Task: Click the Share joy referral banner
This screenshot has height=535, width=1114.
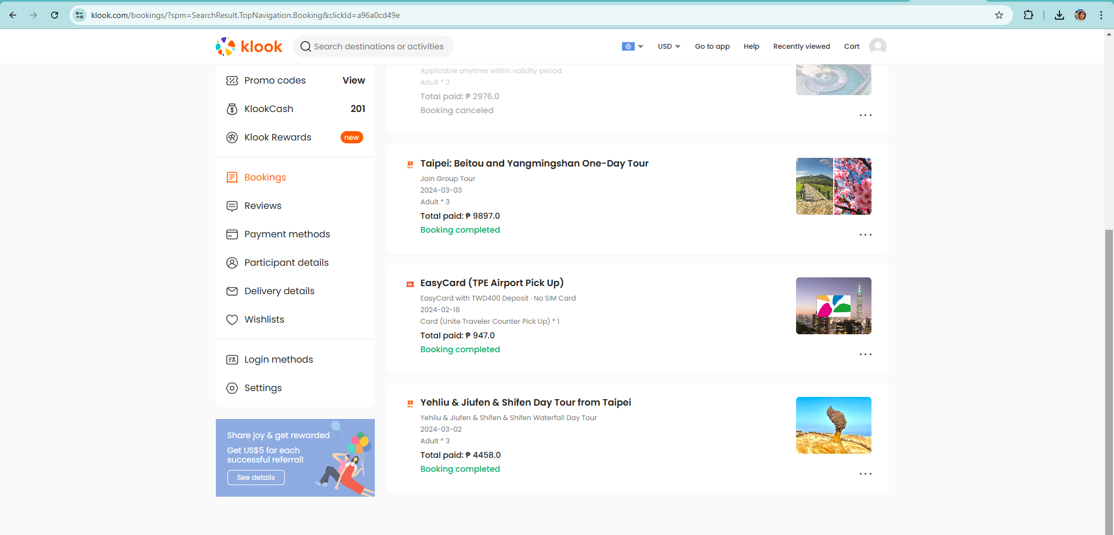Action: coord(295,458)
